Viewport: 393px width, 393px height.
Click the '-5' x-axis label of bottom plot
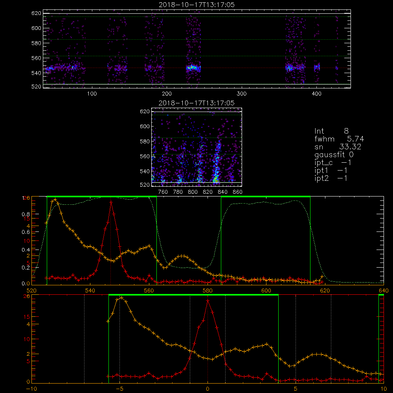click(x=119, y=389)
